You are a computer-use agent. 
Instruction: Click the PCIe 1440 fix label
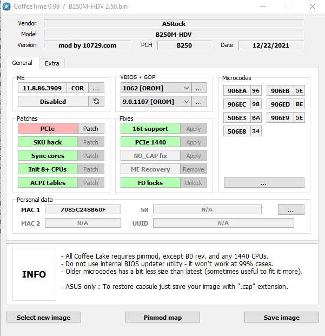(x=150, y=142)
